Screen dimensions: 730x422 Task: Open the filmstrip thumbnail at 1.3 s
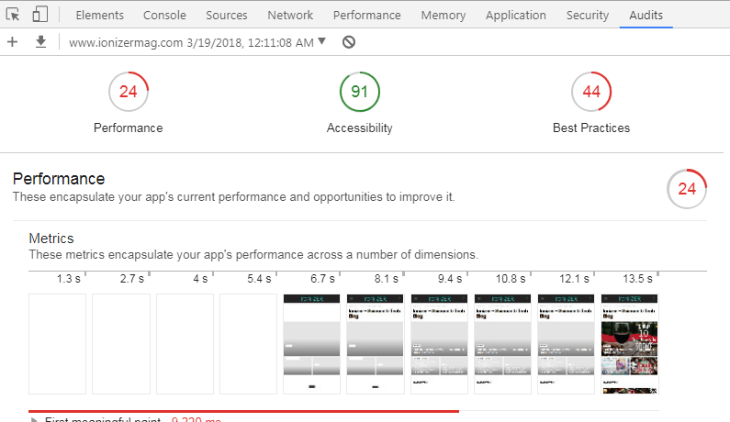(x=57, y=344)
